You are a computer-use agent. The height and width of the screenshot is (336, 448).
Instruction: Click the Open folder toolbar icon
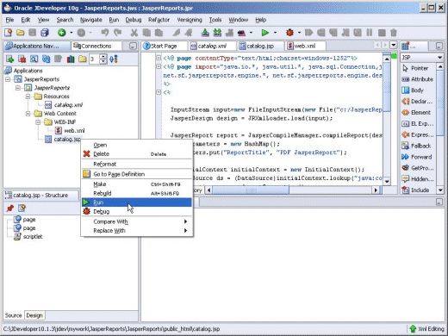[x=20, y=33]
